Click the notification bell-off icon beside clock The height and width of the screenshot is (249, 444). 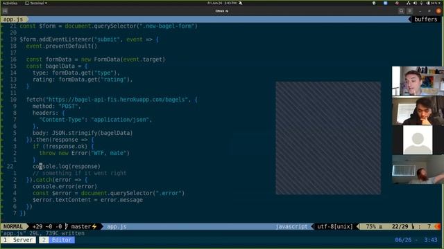pyautogui.click(x=241, y=3)
